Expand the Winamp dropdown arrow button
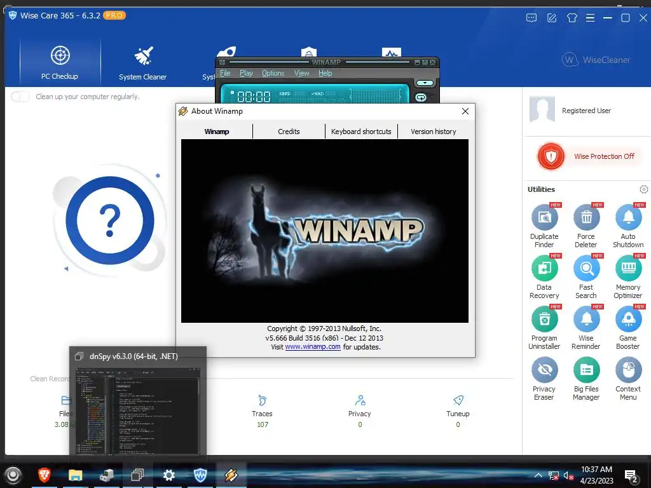Viewport: 651px width, 488px height. (x=425, y=83)
